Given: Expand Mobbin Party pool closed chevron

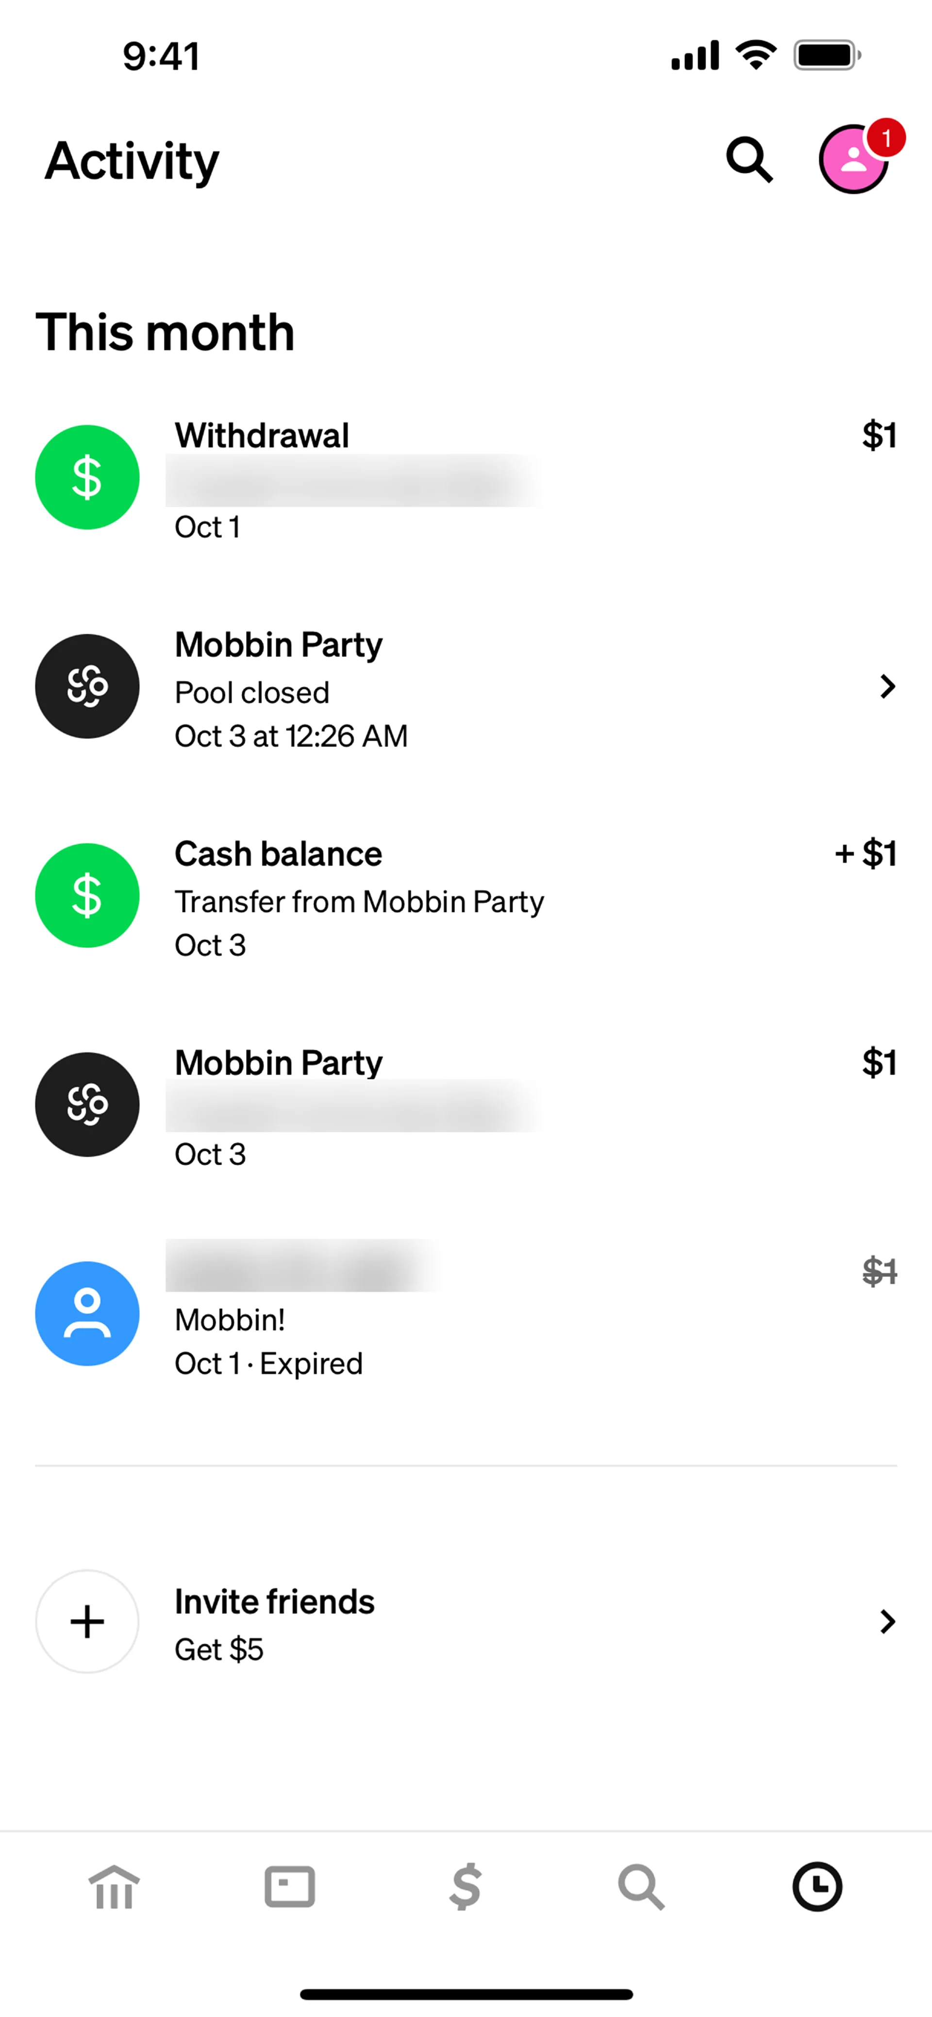Looking at the screenshot, I should click(886, 687).
